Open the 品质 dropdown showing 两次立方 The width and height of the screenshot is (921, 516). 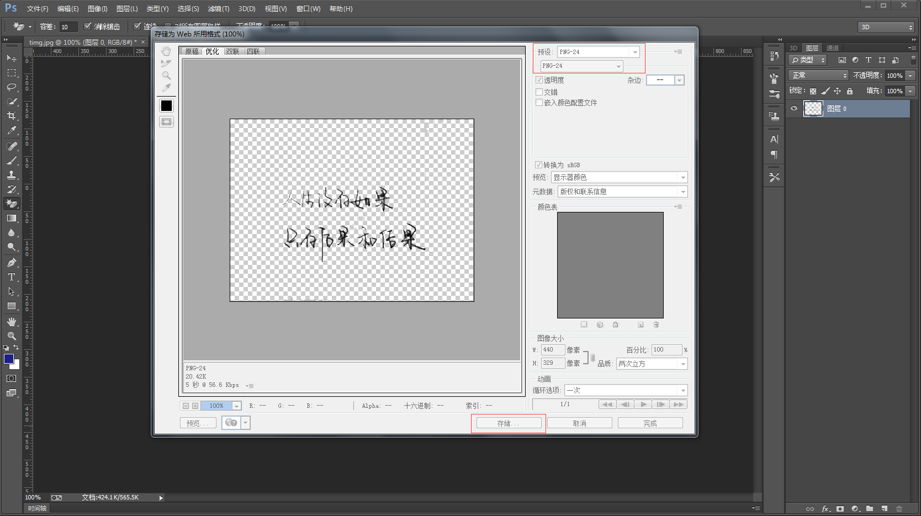pyautogui.click(x=682, y=364)
